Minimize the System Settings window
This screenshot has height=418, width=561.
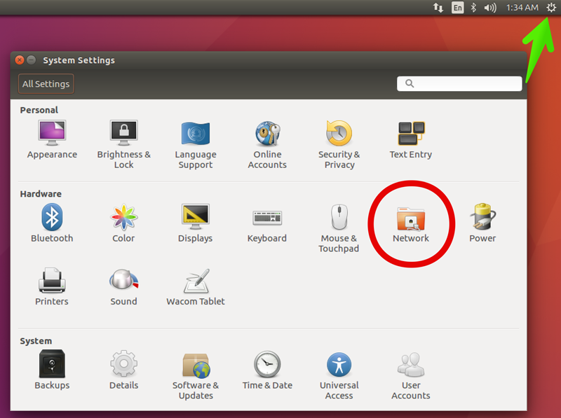pyautogui.click(x=32, y=60)
